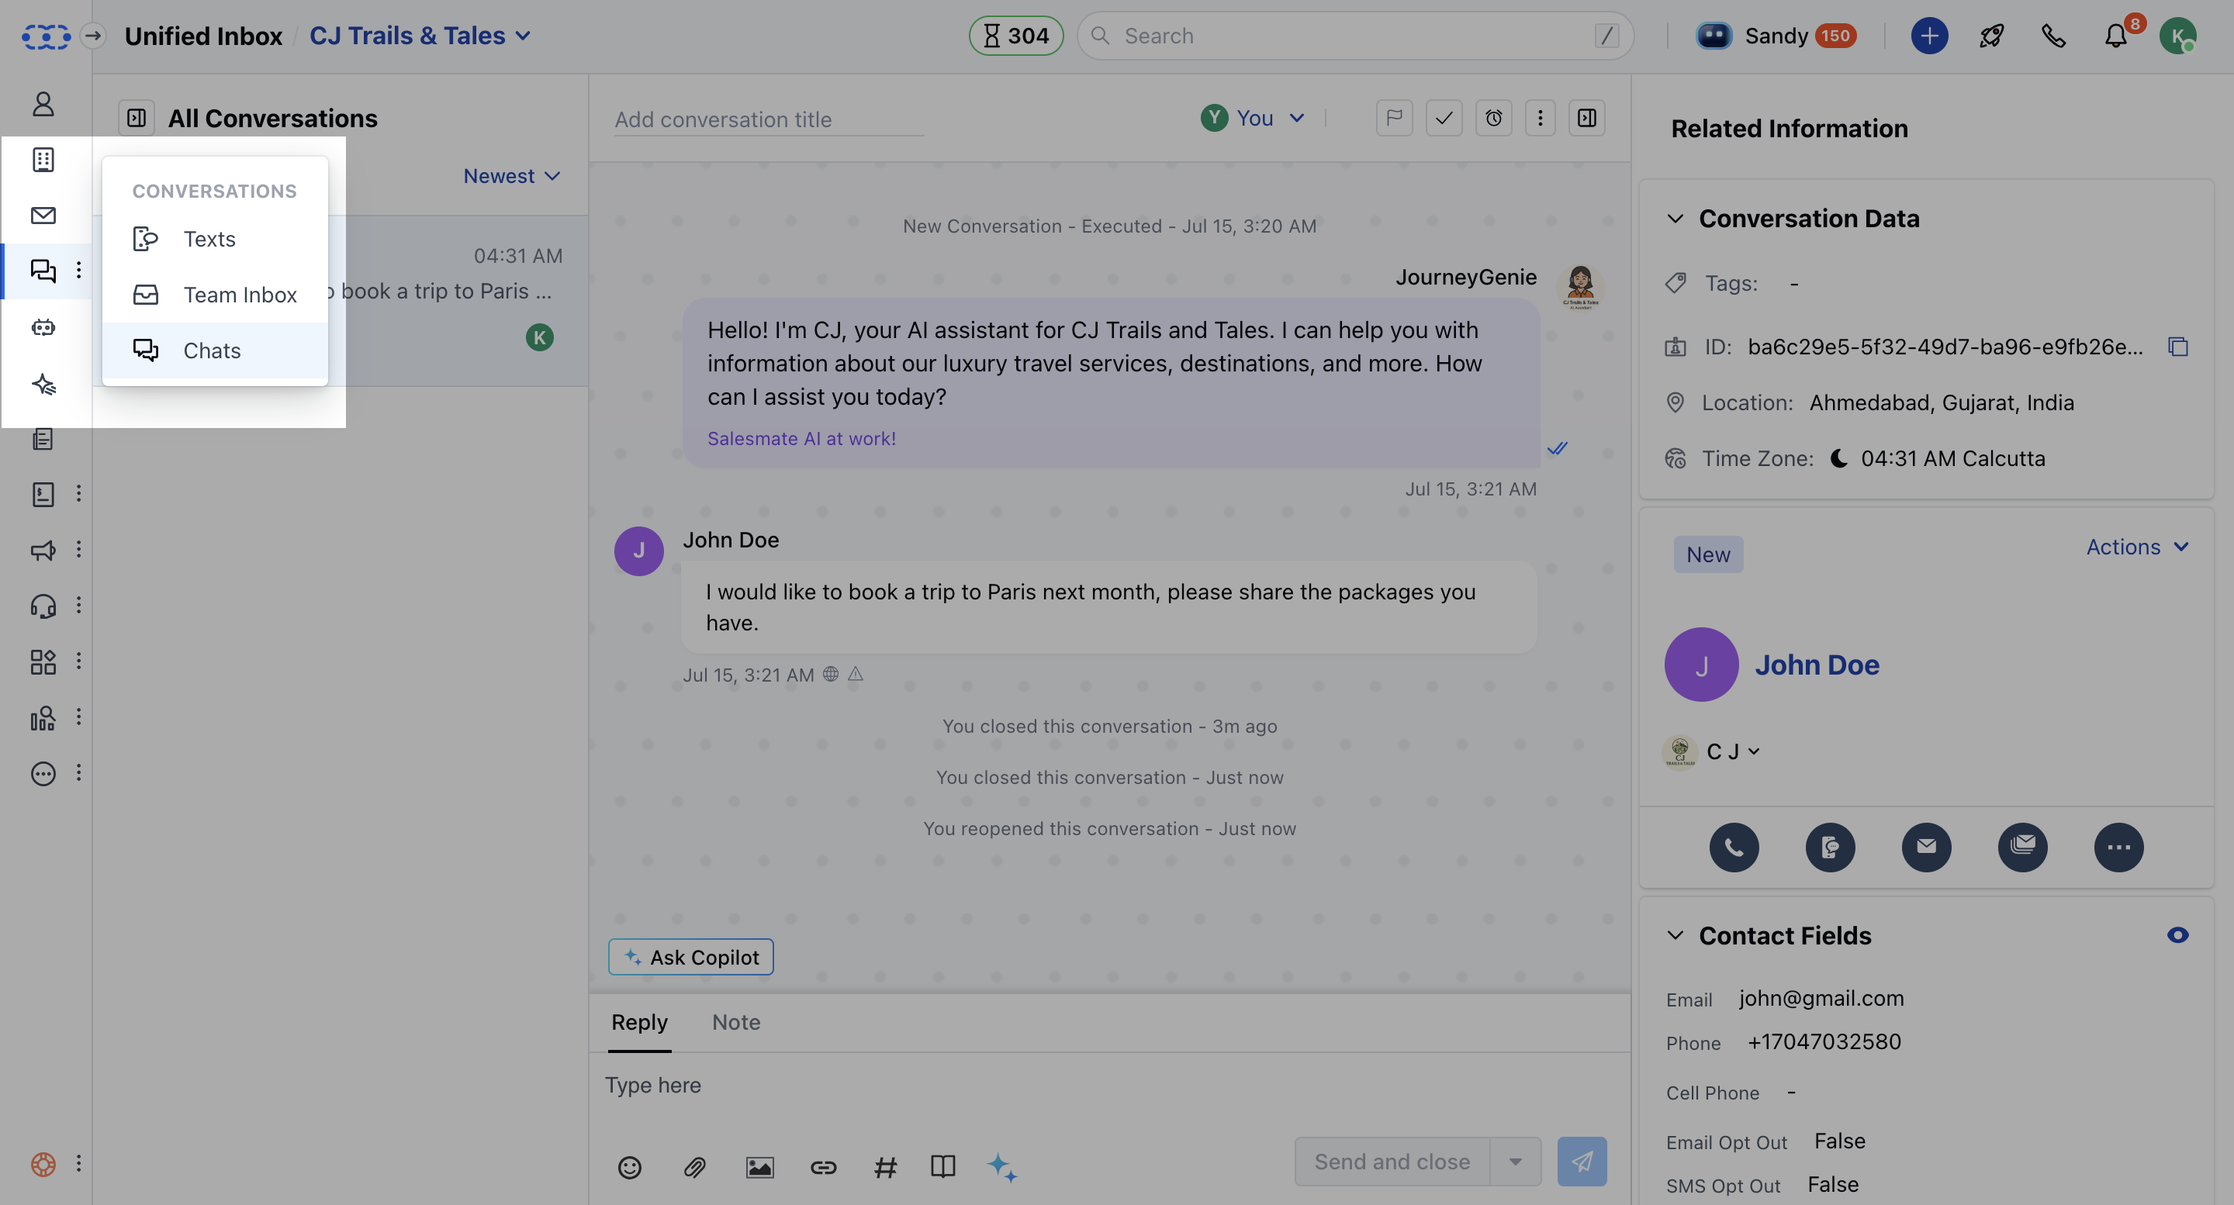Call John Doe using phone button

[x=1734, y=846]
